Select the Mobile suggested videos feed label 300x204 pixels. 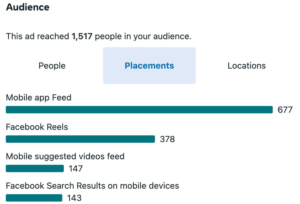pyautogui.click(x=65, y=157)
